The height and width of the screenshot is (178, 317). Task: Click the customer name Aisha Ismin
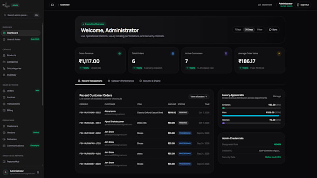point(110,111)
